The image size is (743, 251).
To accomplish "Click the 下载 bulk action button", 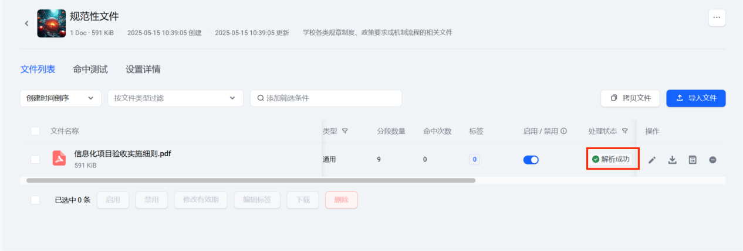I will pos(303,200).
